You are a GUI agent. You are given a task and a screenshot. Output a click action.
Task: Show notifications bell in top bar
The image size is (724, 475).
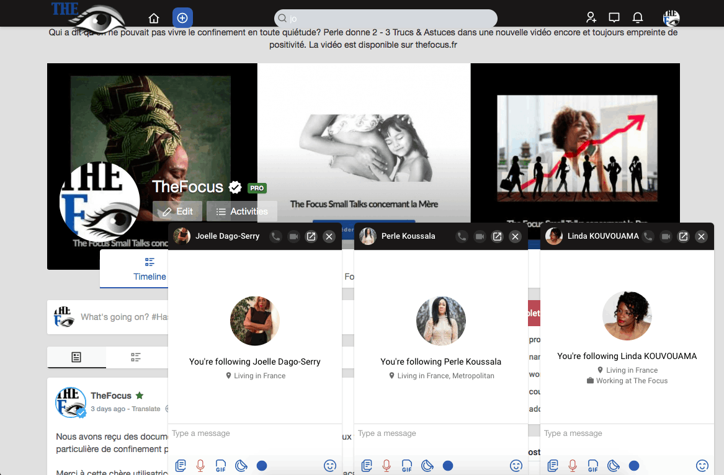(x=638, y=17)
